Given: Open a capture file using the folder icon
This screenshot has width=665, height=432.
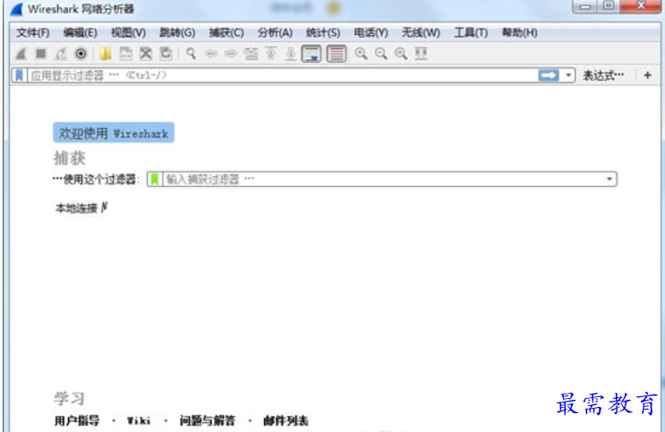Looking at the screenshot, I should pyautogui.click(x=106, y=54).
